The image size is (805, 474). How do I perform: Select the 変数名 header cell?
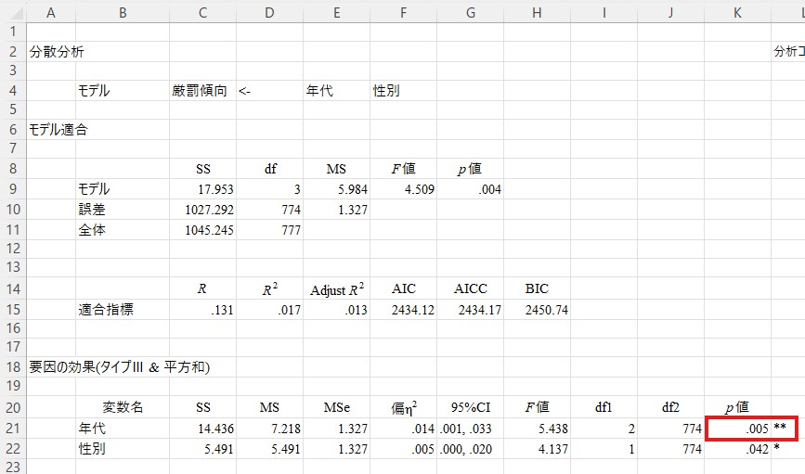tap(123, 408)
